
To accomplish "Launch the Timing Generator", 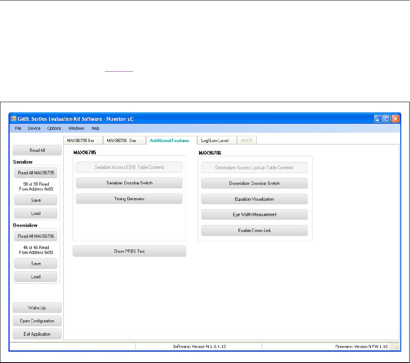I will coord(129,199).
